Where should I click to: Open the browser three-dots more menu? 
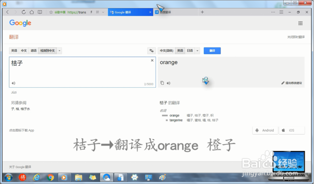273,12
